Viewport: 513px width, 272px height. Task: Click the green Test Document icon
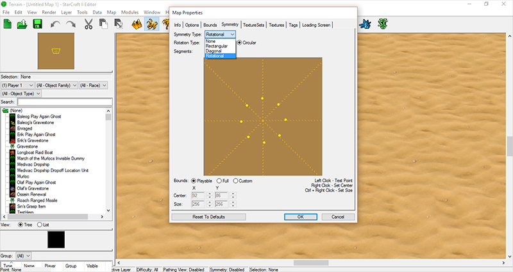click(382, 24)
